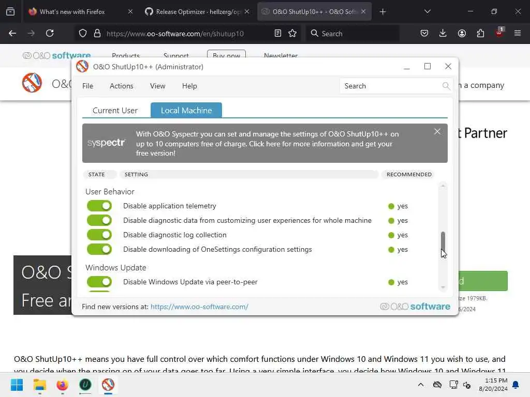Toggle diagnostic data customizing user experiences switch
The width and height of the screenshot is (530, 397).
coord(99,220)
